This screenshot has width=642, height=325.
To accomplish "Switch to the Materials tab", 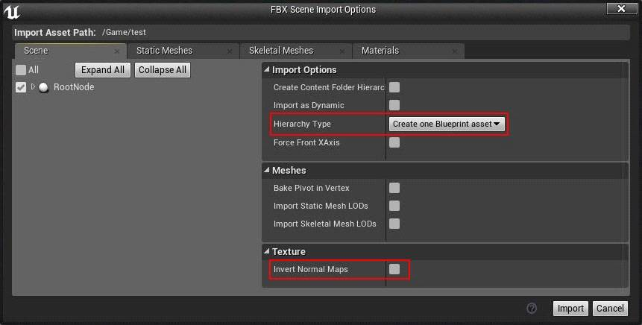I will (380, 51).
